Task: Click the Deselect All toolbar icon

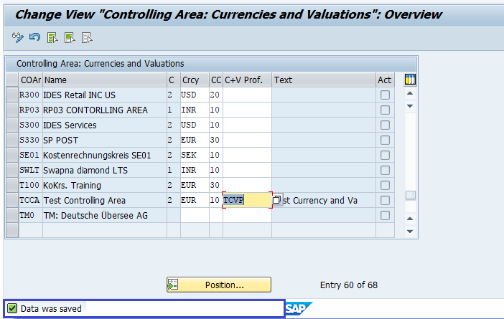Action: (87, 37)
